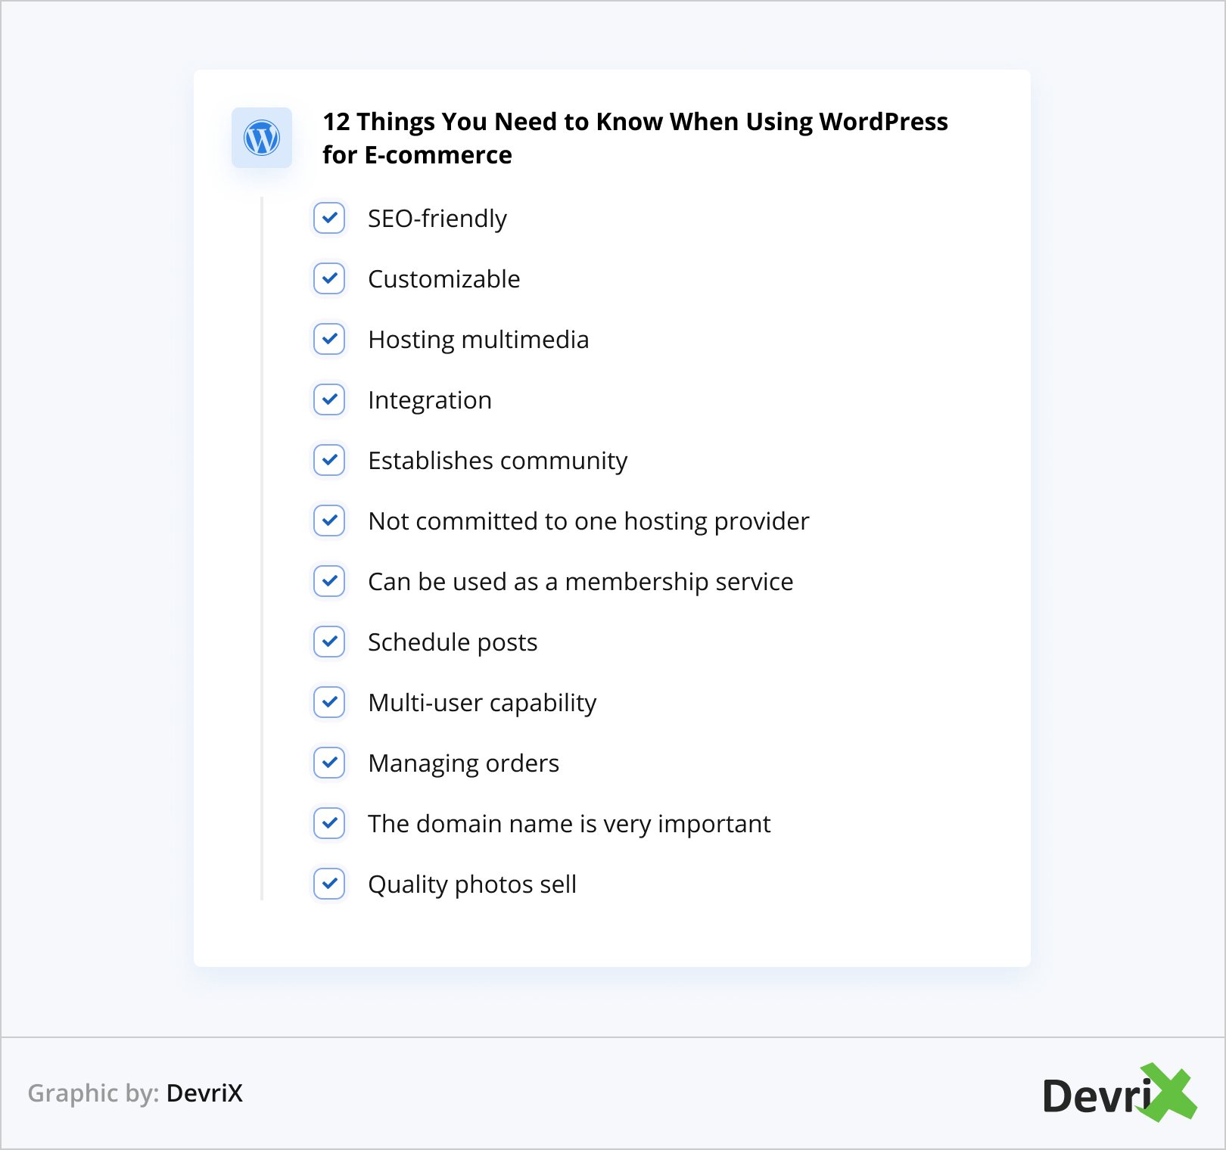The height and width of the screenshot is (1150, 1226).
Task: Click the 'Schedule posts' item label
Action: click(453, 642)
